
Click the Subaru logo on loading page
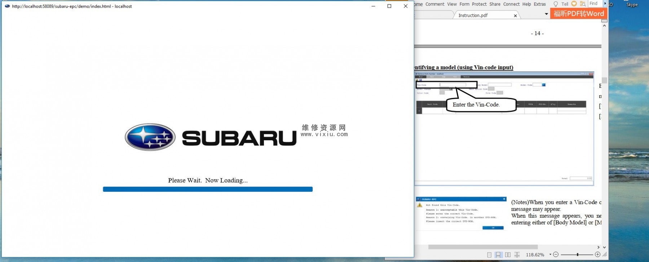pos(211,137)
